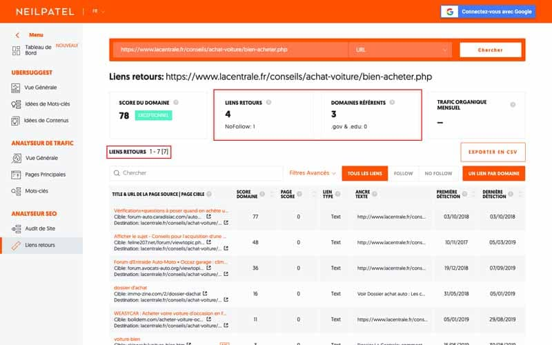Go to Idées de Mots-clés menu item

tap(48, 104)
